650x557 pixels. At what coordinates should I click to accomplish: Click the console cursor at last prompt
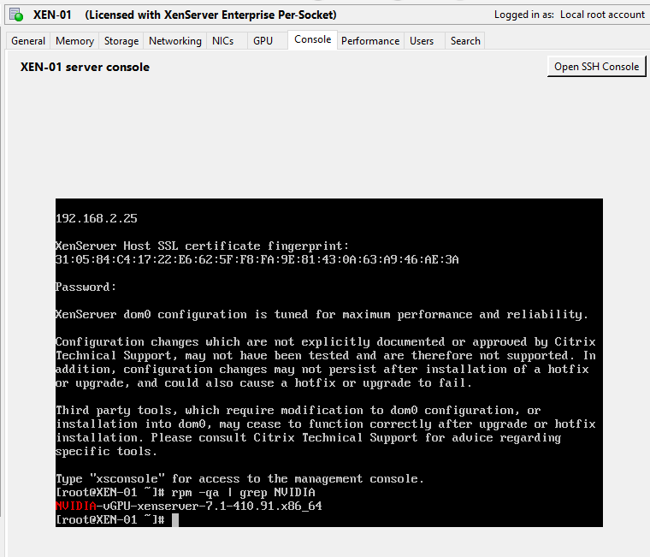(175, 520)
